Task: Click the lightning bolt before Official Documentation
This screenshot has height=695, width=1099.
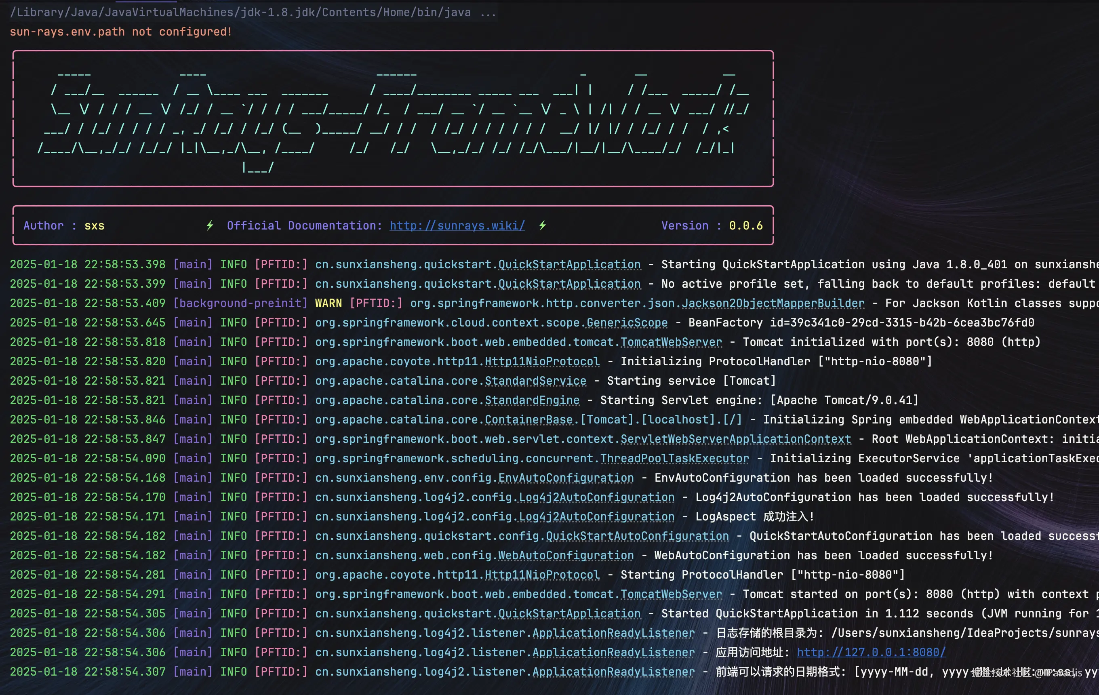Action: coord(210,225)
